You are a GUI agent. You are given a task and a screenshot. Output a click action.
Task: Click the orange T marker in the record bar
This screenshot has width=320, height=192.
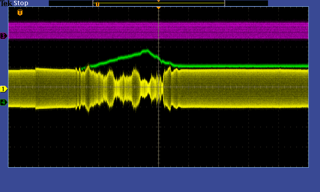click(x=97, y=4)
